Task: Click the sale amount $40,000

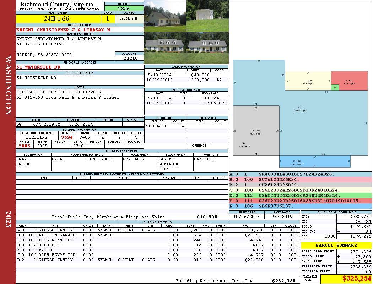Action: tap(200, 75)
